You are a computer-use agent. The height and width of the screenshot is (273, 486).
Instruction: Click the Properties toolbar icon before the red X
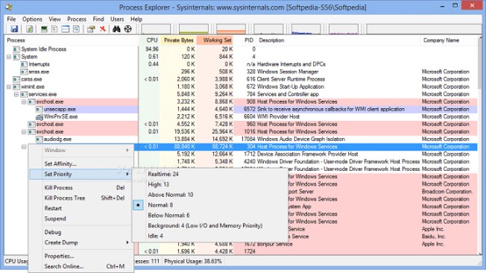[x=91, y=29]
